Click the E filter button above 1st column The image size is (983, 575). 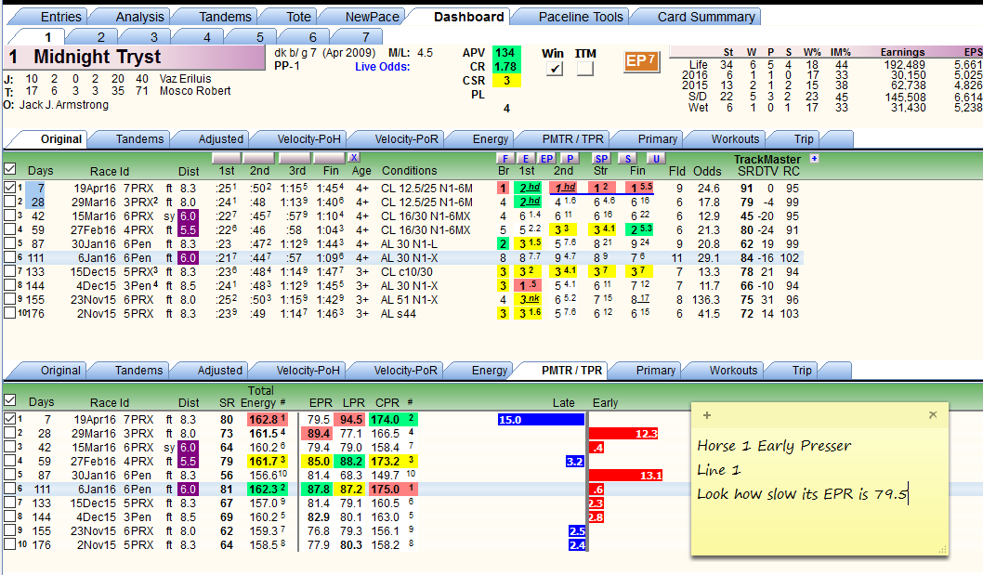point(526,159)
